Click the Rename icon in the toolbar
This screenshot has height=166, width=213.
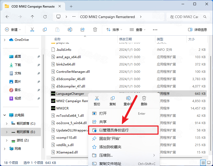[x=70, y=30]
